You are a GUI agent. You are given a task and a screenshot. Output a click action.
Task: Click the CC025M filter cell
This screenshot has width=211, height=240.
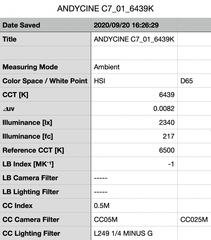[x=194, y=220]
